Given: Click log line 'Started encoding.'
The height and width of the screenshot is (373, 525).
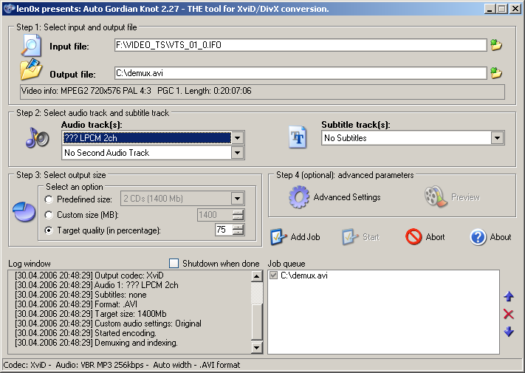Looking at the screenshot, I should pyautogui.click(x=86, y=333).
